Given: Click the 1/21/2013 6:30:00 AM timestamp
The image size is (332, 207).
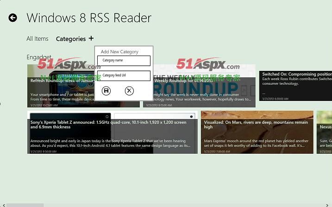Looking at the screenshot, I should [275, 99].
